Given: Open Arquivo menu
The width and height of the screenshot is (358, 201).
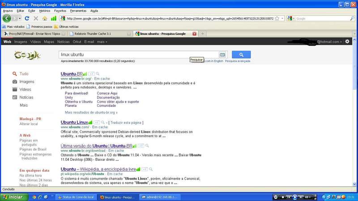Looking at the screenshot, I should pos(8,11).
